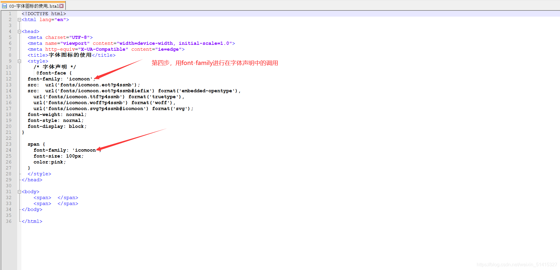The width and height of the screenshot is (560, 270).
Task: Click url('fonts/icomoon.svg?p4ssmb#icomoon') text
Action: [91, 109]
